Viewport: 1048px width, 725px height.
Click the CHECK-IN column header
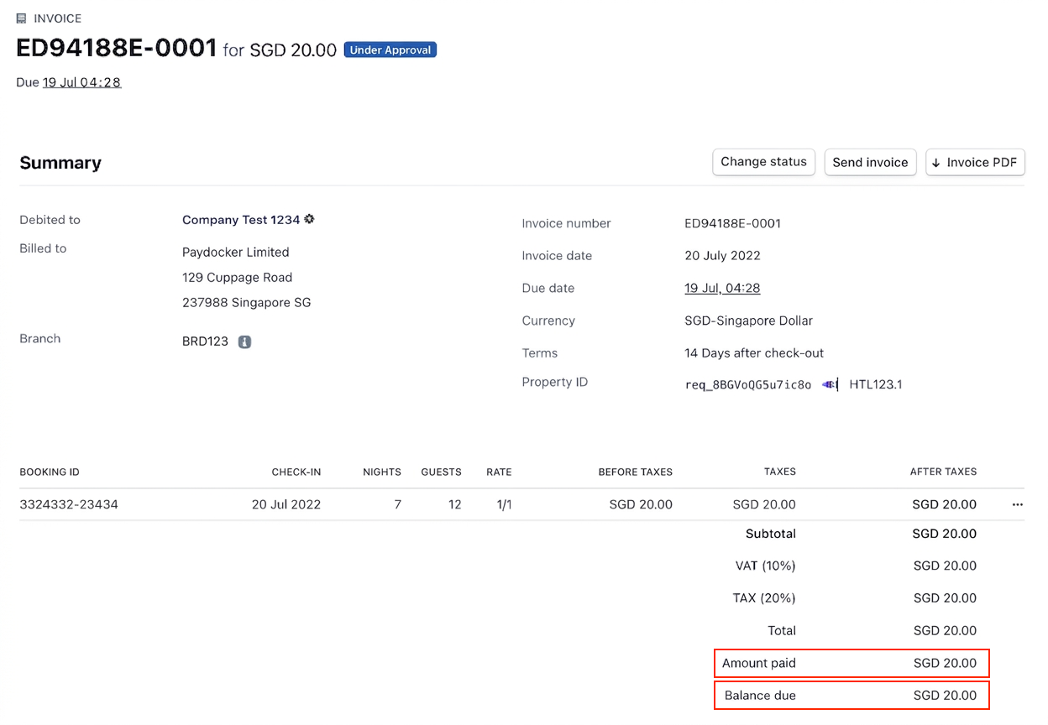click(296, 472)
